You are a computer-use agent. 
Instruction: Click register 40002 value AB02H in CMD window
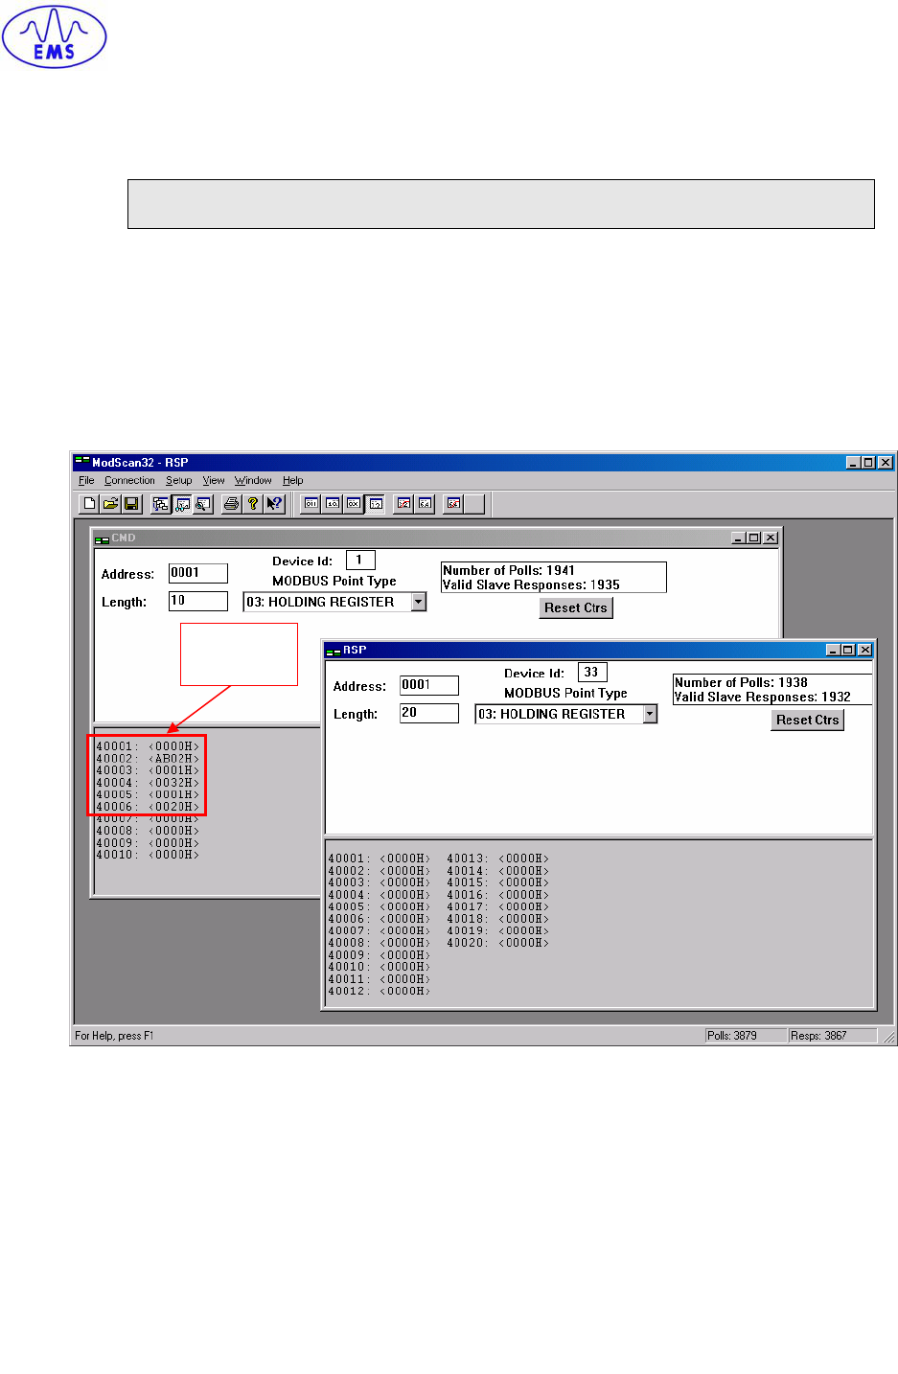coord(174,758)
